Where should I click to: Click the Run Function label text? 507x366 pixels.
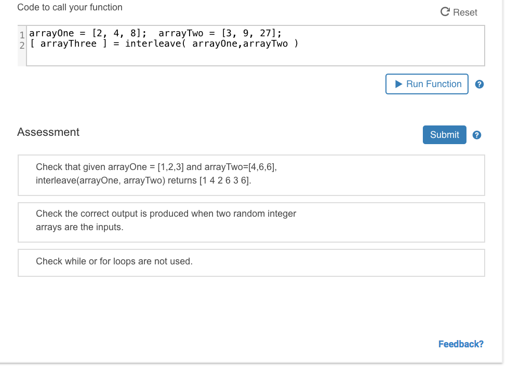click(434, 84)
